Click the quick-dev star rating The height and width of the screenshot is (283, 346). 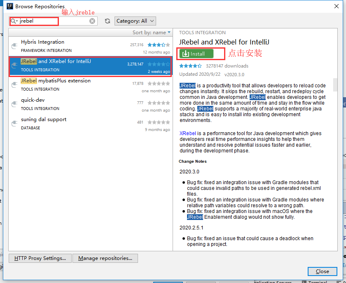(159, 103)
